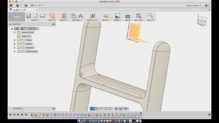Viewport: 219px width, 123px height.
Task: Open the SELECT dropdown menu
Action: point(151,20)
